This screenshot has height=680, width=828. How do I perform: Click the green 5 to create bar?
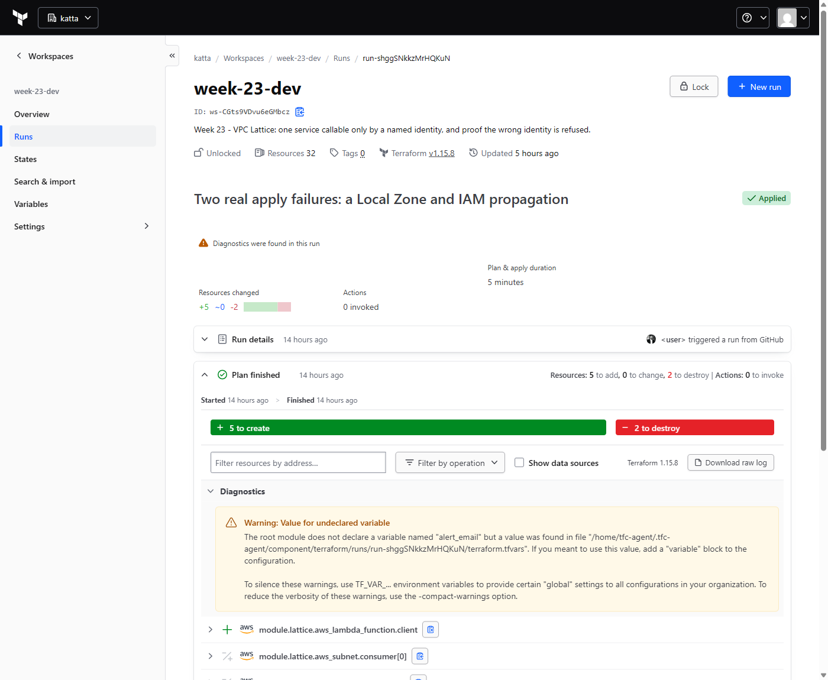408,428
